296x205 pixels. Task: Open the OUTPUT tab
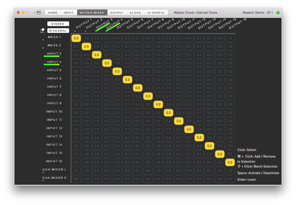[117, 13]
